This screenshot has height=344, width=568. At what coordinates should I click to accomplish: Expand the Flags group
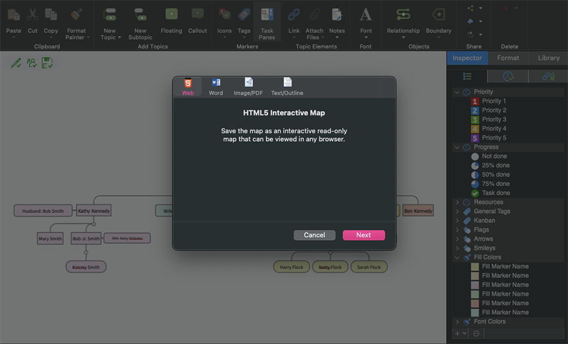point(457,230)
